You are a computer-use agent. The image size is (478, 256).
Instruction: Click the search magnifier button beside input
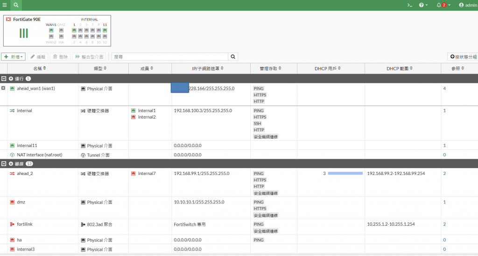pos(233,57)
